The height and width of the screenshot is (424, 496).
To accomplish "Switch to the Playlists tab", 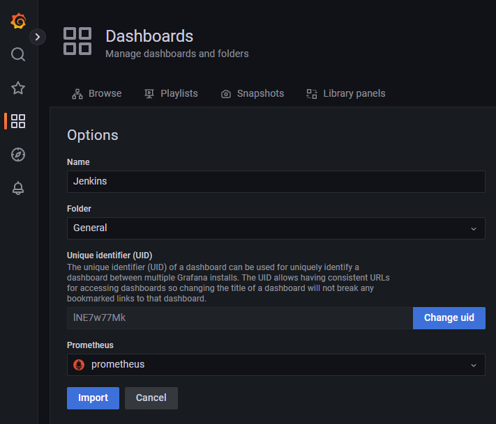I will (x=171, y=93).
